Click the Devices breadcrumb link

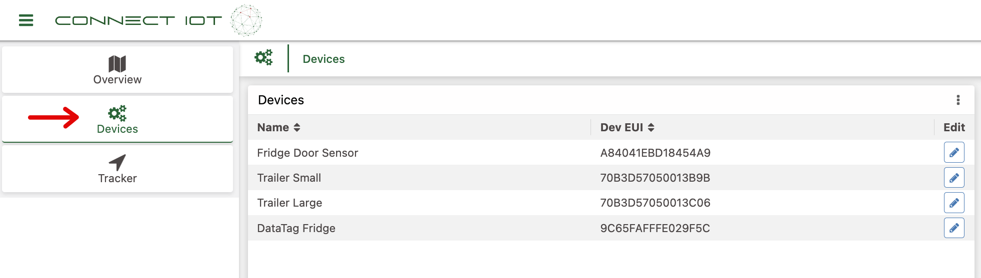[x=323, y=59]
